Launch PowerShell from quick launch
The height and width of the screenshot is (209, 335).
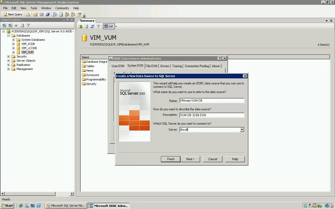[x=39, y=206]
